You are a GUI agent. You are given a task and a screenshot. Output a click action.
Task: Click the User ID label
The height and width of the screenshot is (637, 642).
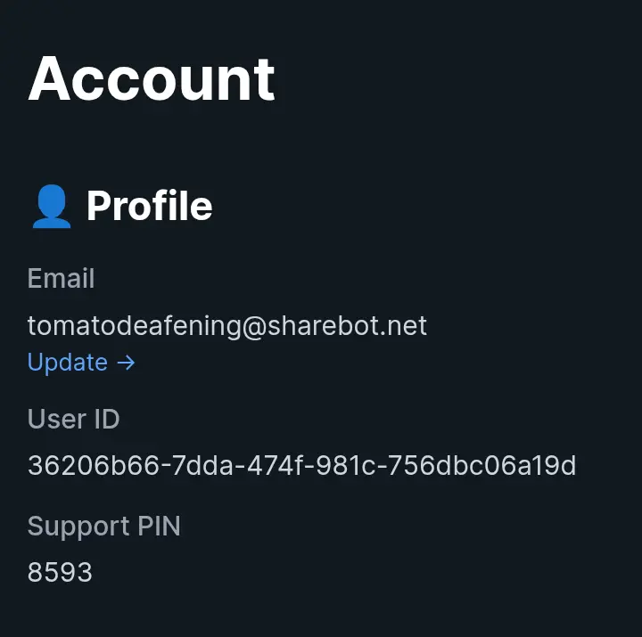tap(73, 419)
